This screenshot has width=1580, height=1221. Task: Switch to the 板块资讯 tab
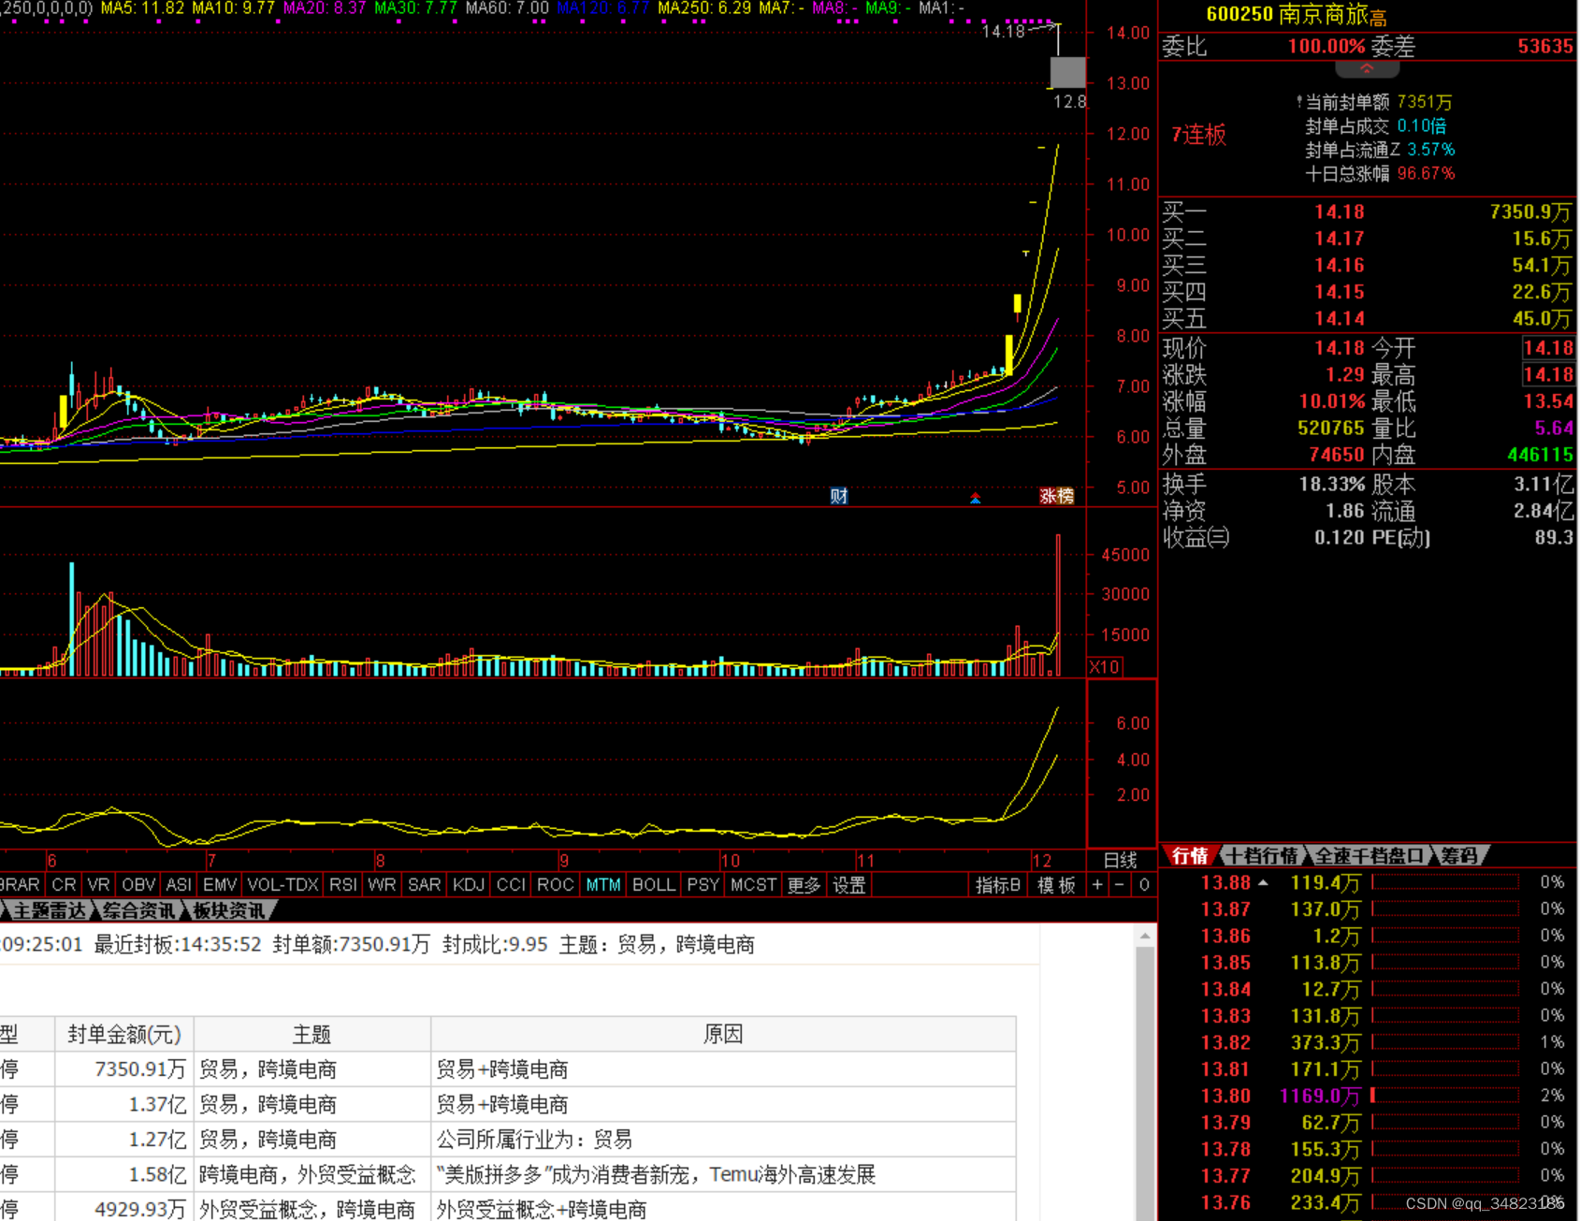click(229, 909)
